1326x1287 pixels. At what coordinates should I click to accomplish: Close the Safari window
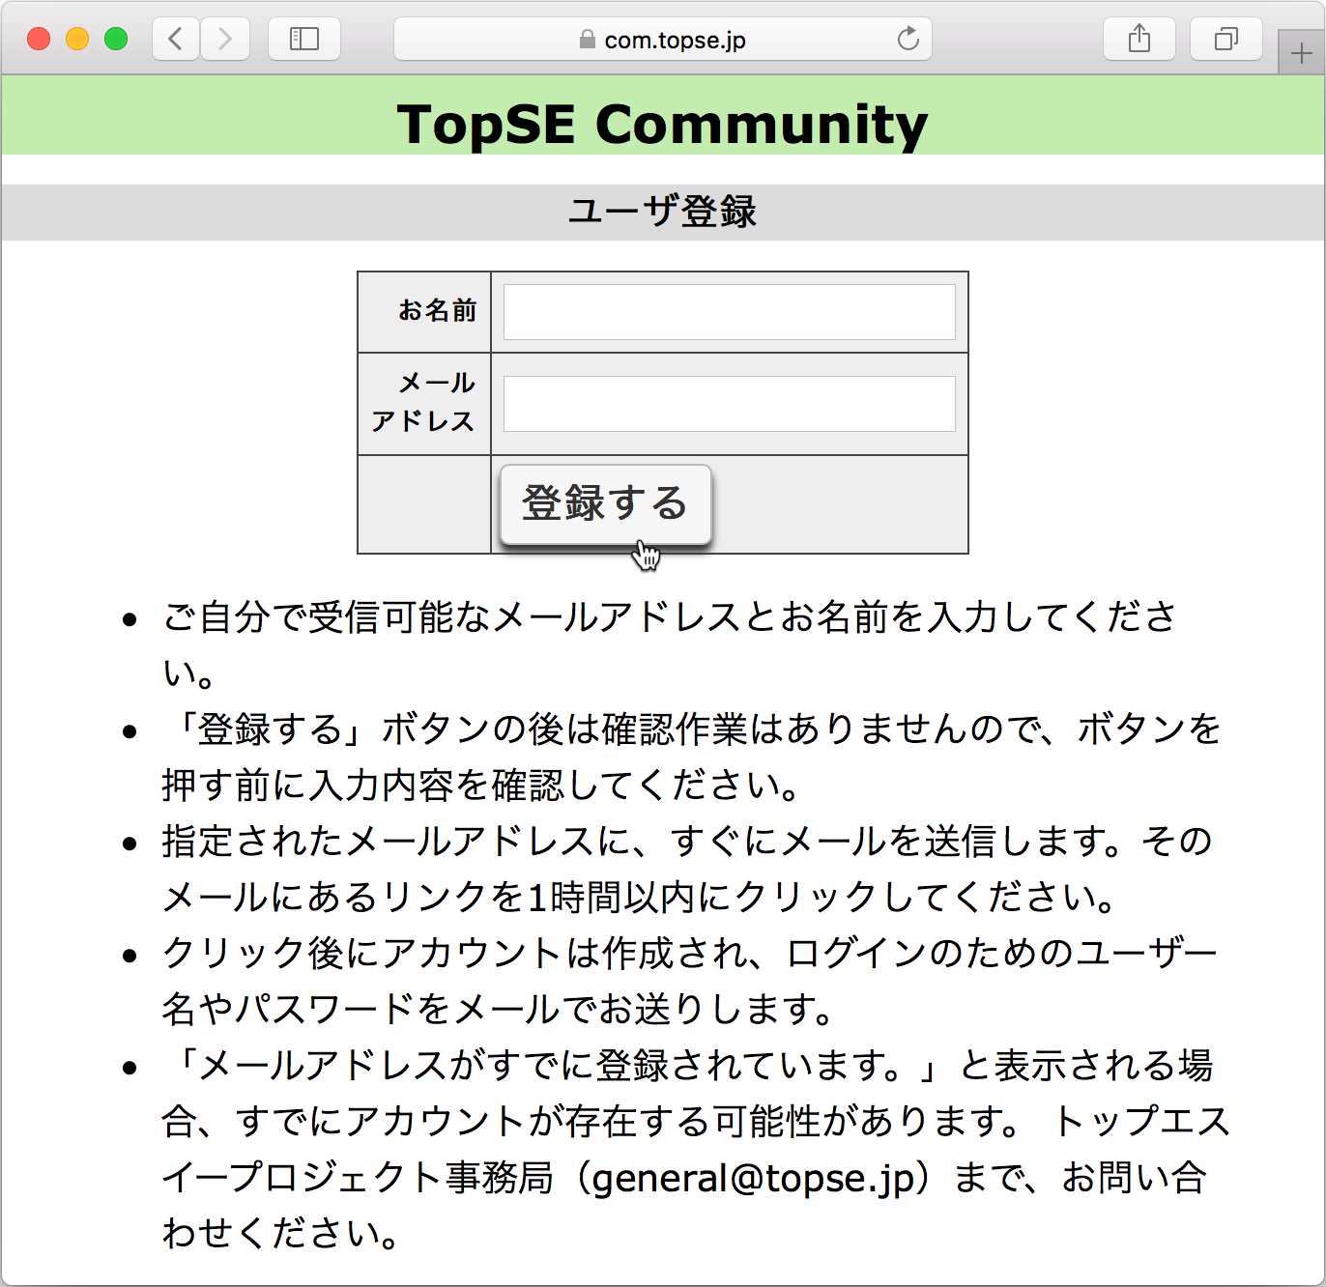click(39, 40)
